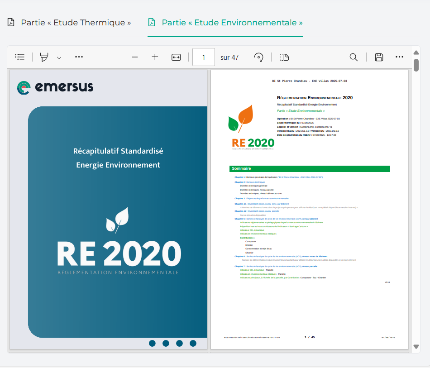The width and height of the screenshot is (430, 368).
Task: Open the table of contents panel icon
Action: [x=20, y=57]
